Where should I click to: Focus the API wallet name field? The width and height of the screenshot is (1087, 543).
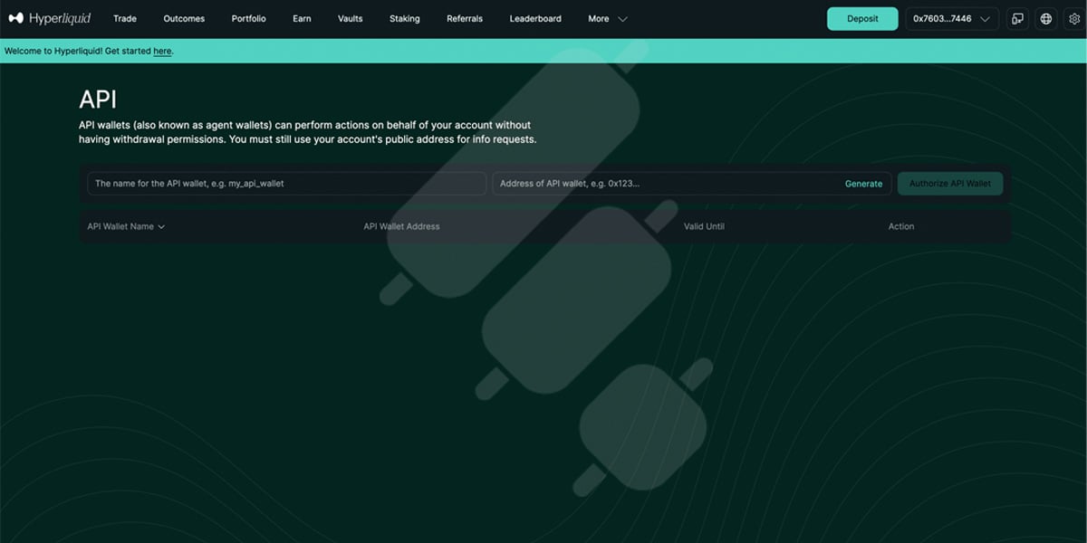point(287,184)
